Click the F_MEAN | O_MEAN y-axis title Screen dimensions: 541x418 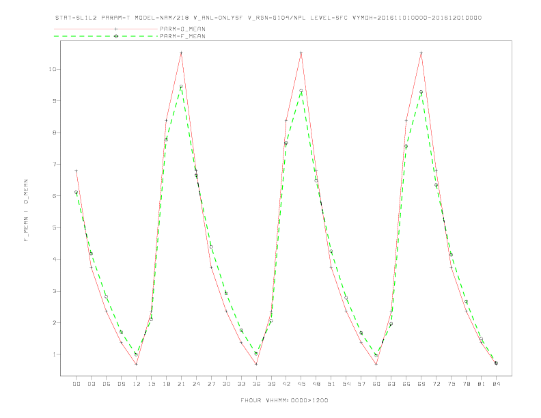click(26, 210)
